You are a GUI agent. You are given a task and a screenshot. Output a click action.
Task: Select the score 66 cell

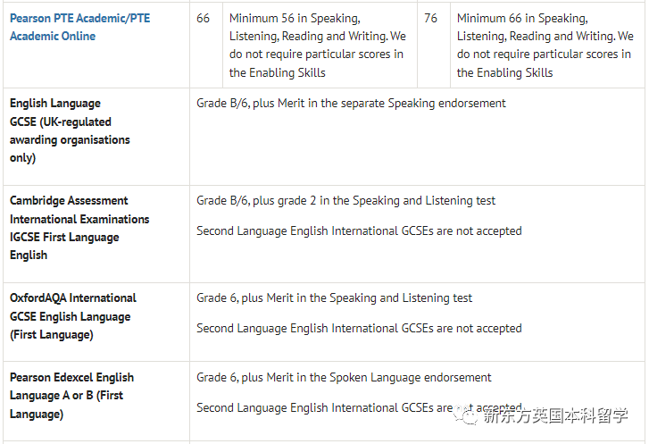point(203,18)
